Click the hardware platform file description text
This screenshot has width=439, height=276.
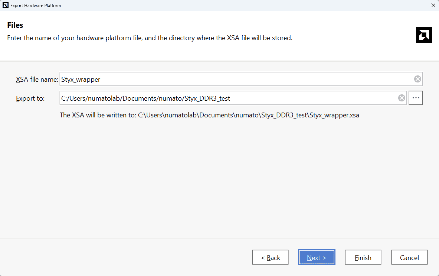(x=150, y=38)
